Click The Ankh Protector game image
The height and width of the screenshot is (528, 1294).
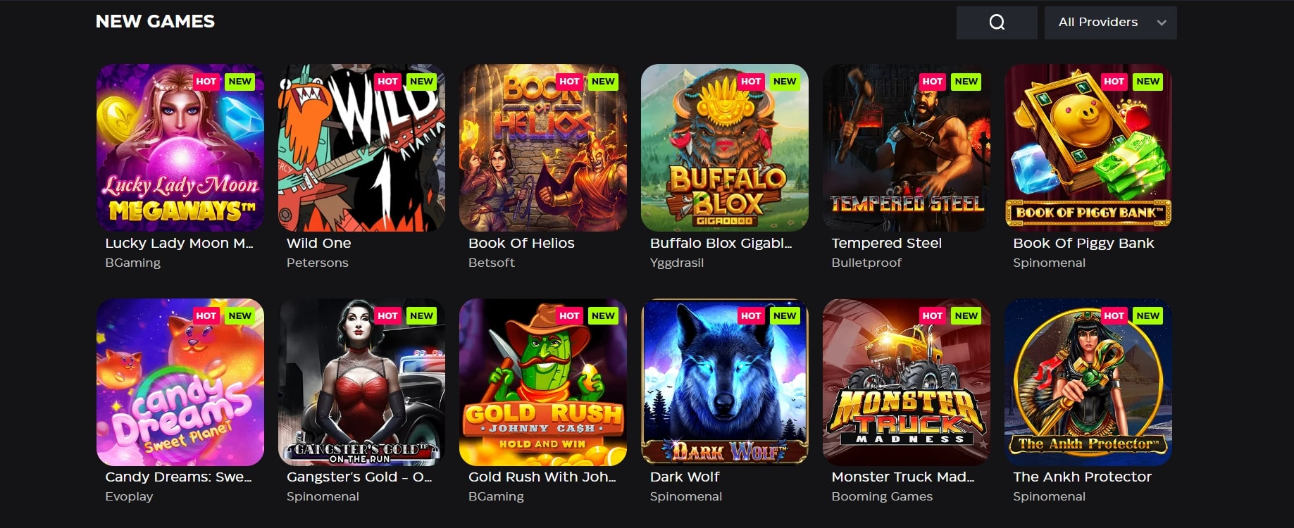click(1088, 382)
